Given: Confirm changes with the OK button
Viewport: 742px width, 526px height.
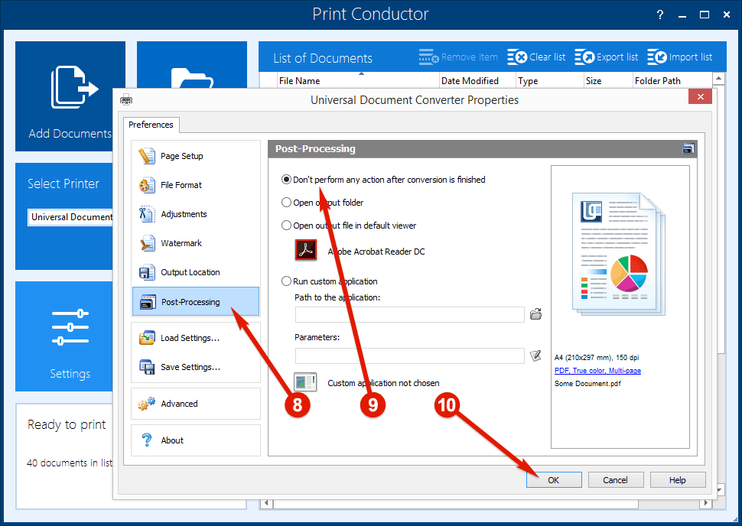Looking at the screenshot, I should coord(553,479).
